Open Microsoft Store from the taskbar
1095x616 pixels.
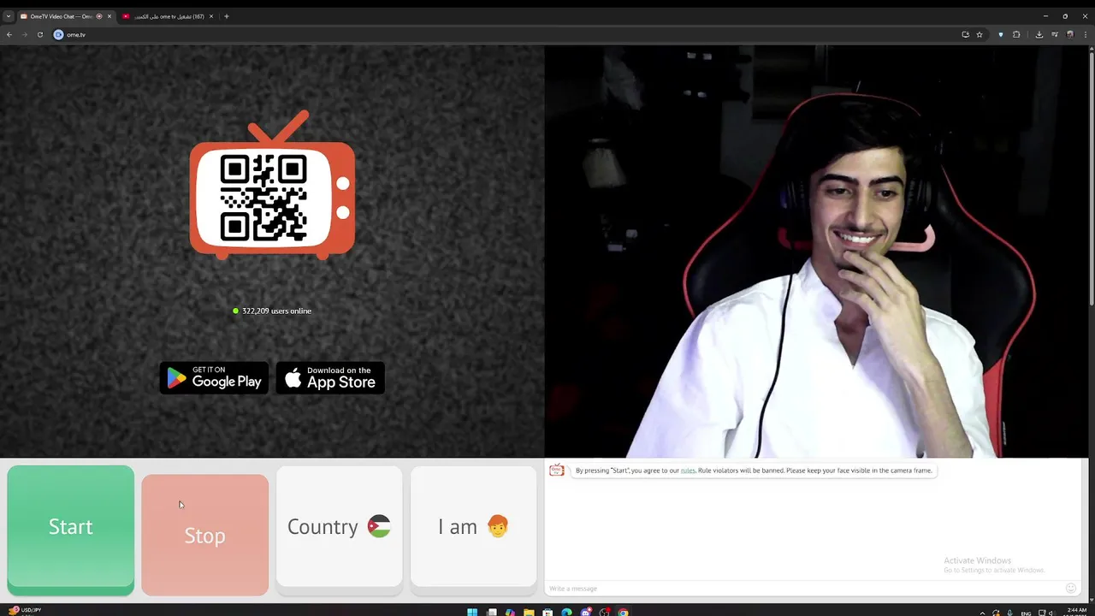tap(547, 612)
